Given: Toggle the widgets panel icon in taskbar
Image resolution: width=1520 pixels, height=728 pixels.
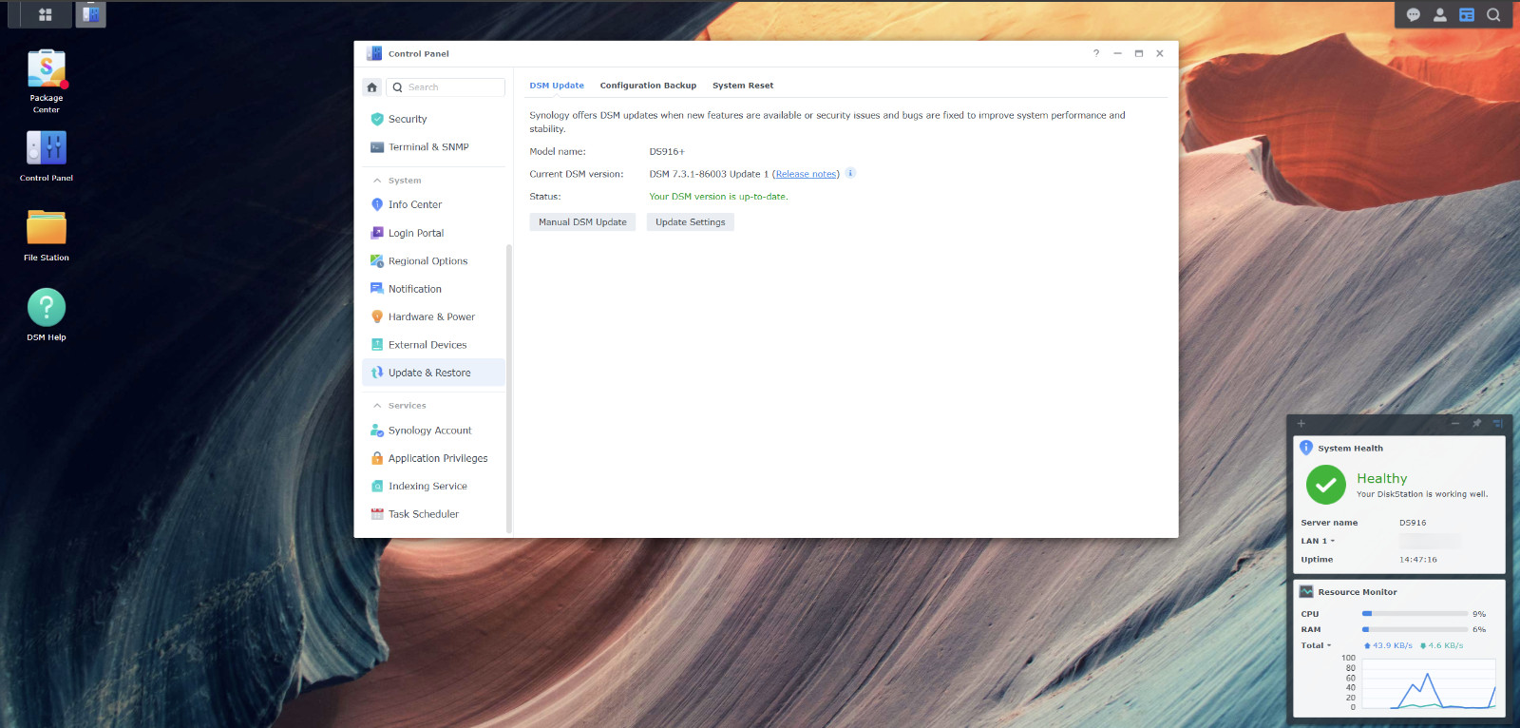Looking at the screenshot, I should (x=1466, y=14).
